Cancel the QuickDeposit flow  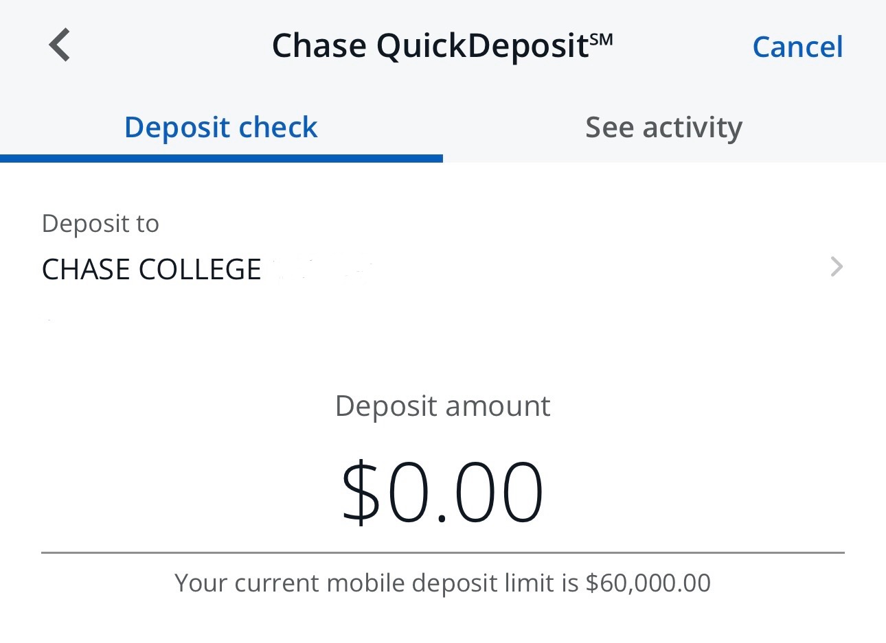[797, 47]
